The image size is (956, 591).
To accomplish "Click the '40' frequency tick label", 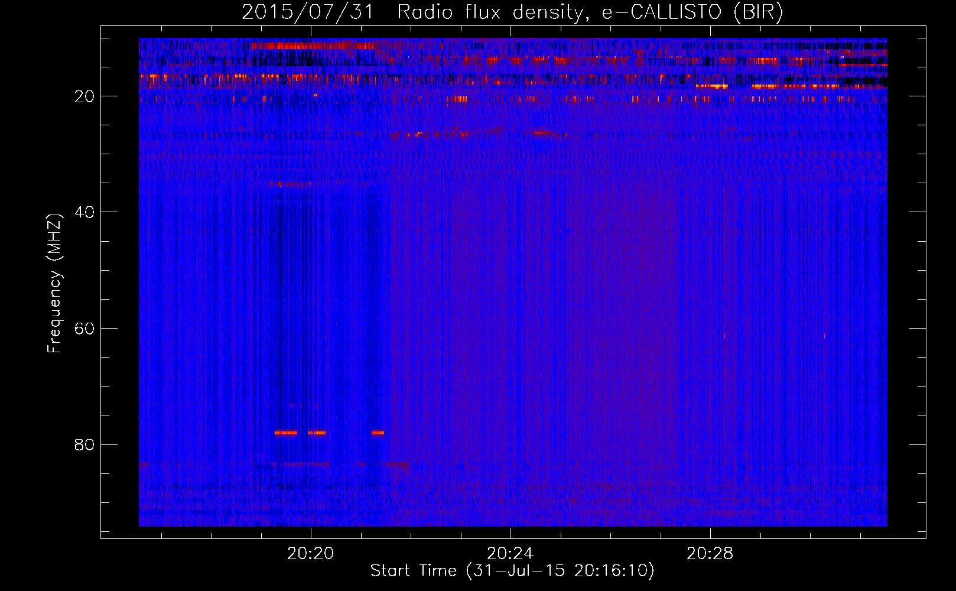I will [84, 212].
